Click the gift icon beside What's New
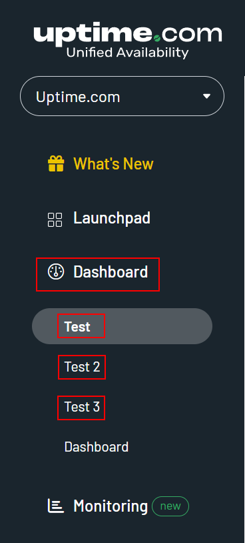This screenshot has height=543, width=245. coord(56,163)
